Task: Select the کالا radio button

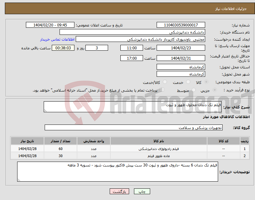Action: 206,82
